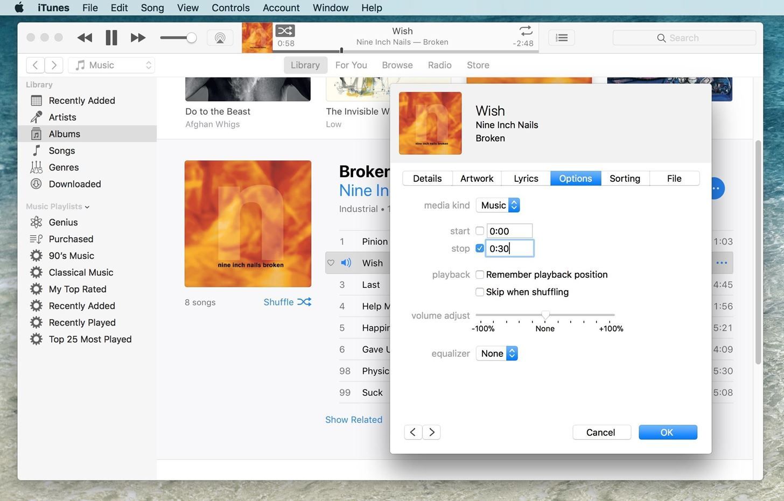
Task: Skip to the next track
Action: pos(138,38)
